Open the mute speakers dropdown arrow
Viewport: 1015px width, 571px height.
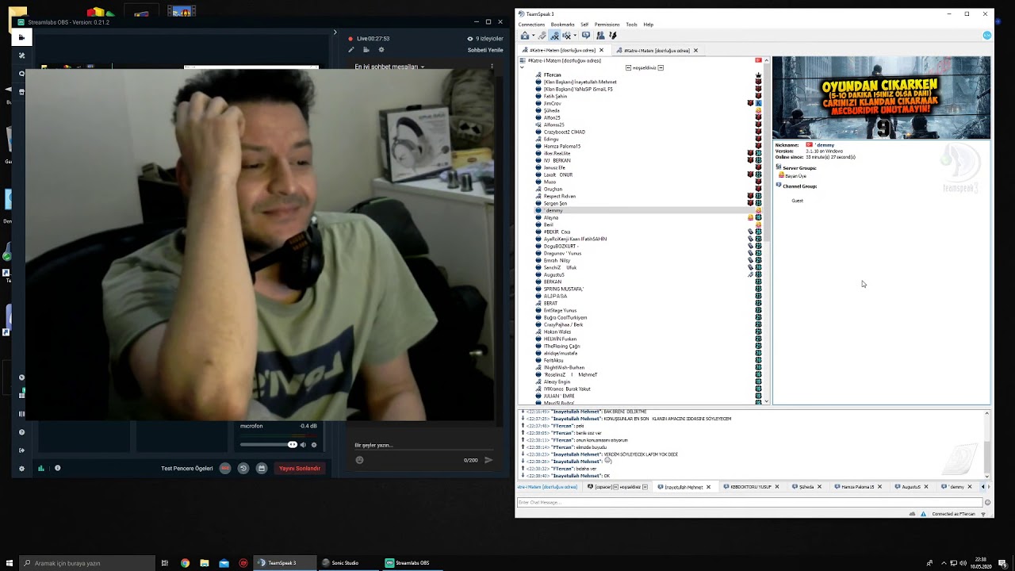575,36
